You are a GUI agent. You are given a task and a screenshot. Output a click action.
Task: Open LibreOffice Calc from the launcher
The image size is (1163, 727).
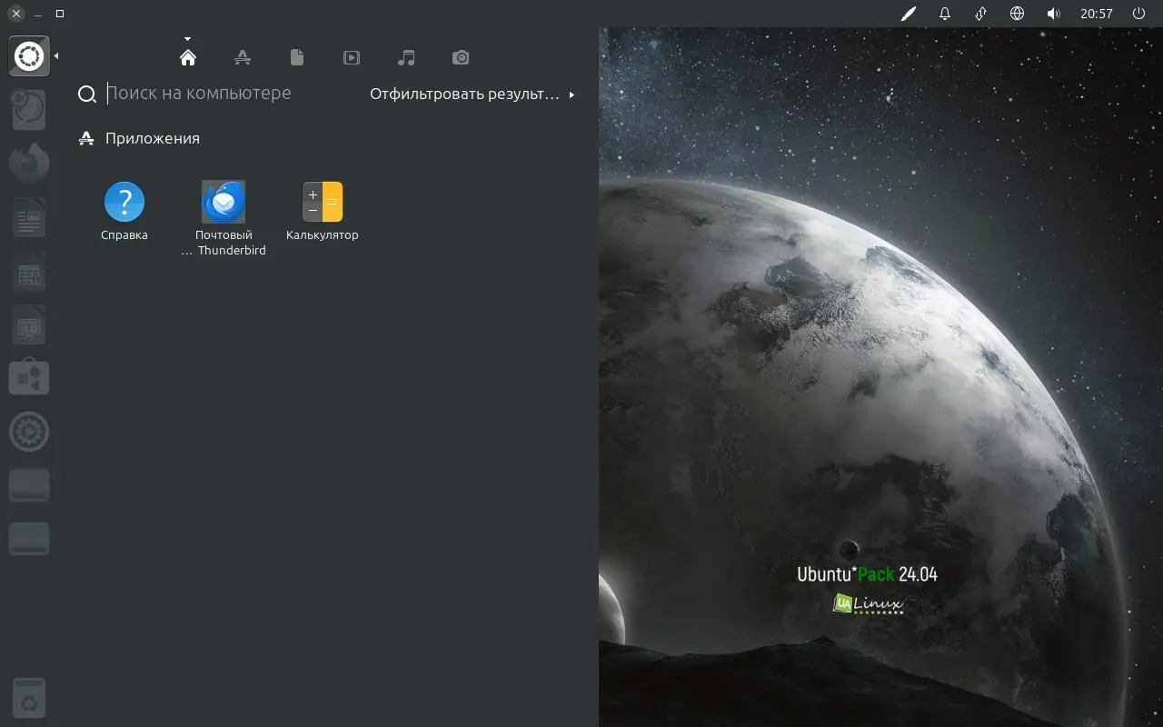point(29,271)
